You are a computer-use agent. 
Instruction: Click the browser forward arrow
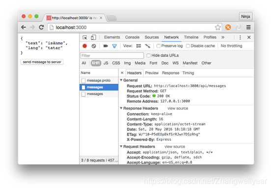[32, 27]
